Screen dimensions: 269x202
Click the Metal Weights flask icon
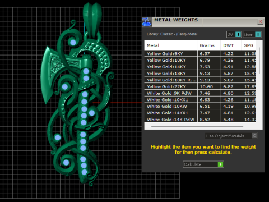point(147,22)
